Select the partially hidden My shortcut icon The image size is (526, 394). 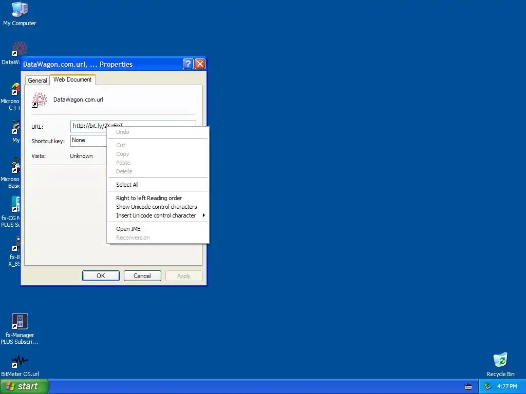pyautogui.click(x=16, y=127)
